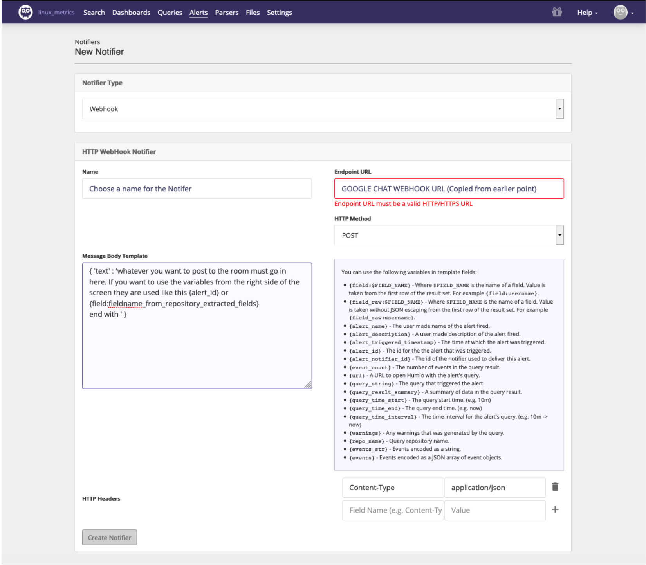646x565 pixels.
Task: Click the Notifiers breadcrumb link
Action: pos(87,42)
